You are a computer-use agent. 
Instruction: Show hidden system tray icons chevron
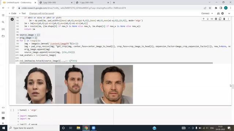click(189, 128)
